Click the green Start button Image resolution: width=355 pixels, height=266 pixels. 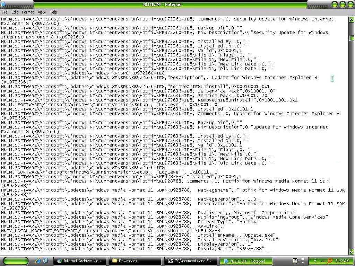point(15,261)
